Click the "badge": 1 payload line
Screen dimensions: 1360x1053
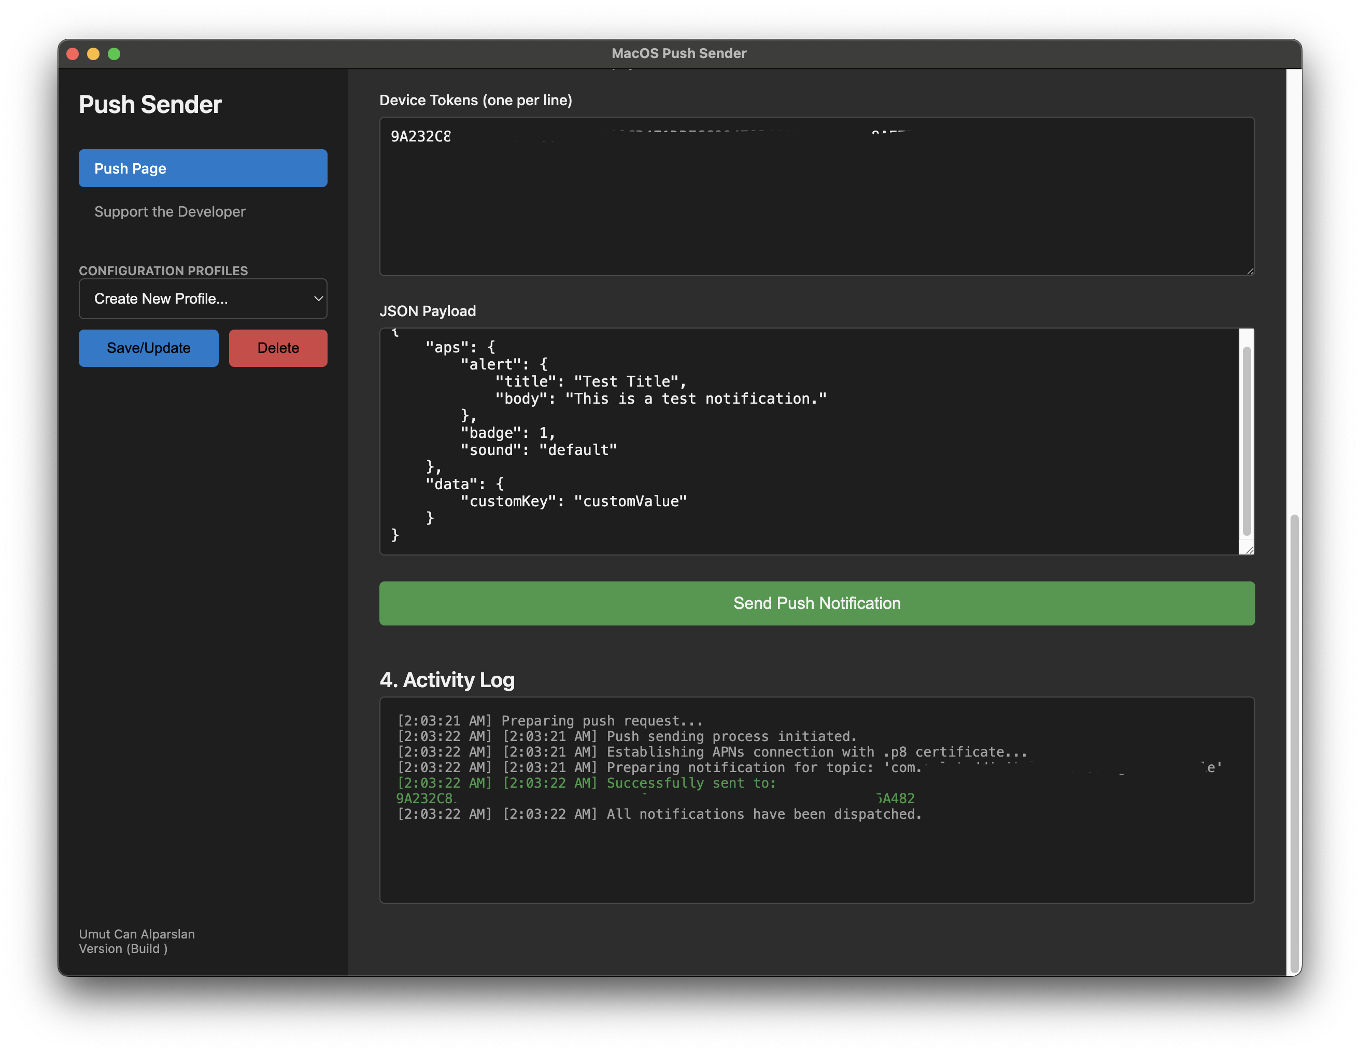pyautogui.click(x=507, y=433)
